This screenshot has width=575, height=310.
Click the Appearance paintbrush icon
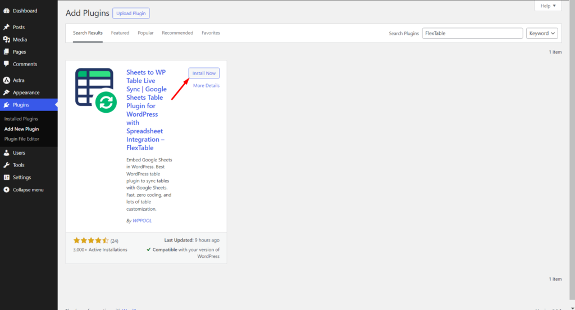coord(7,92)
